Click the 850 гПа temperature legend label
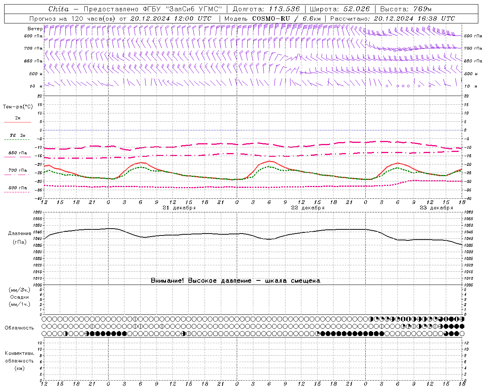This screenshot has width=484, height=387. coord(17,153)
